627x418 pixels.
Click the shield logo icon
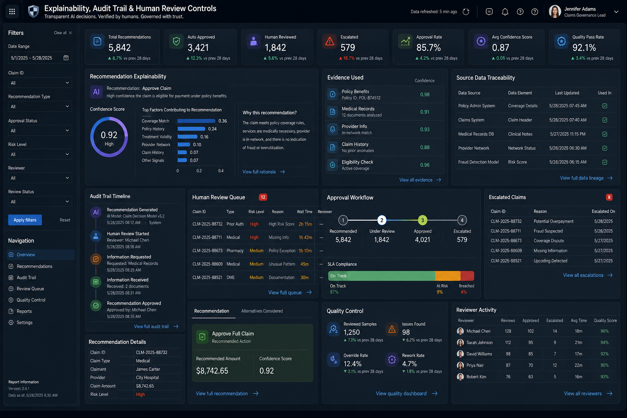[33, 11]
